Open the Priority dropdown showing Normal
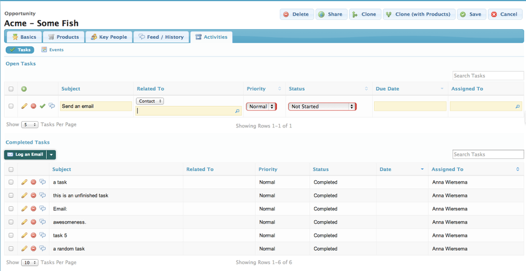This screenshot has width=526, height=271. (261, 107)
